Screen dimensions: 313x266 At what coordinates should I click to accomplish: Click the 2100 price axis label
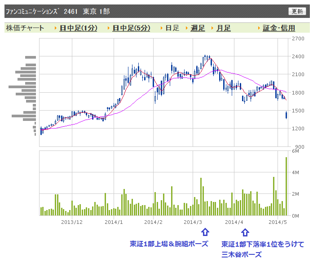298,74
